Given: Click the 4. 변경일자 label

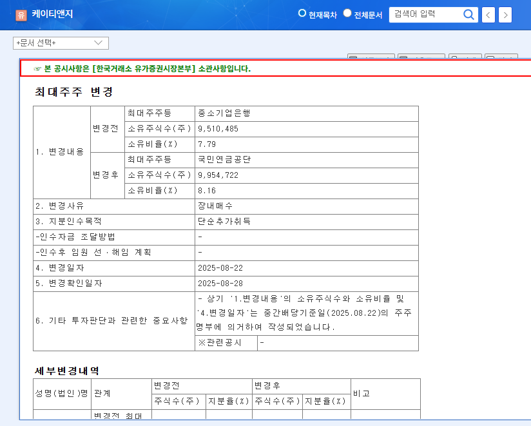Looking at the screenshot, I should coord(59,268).
